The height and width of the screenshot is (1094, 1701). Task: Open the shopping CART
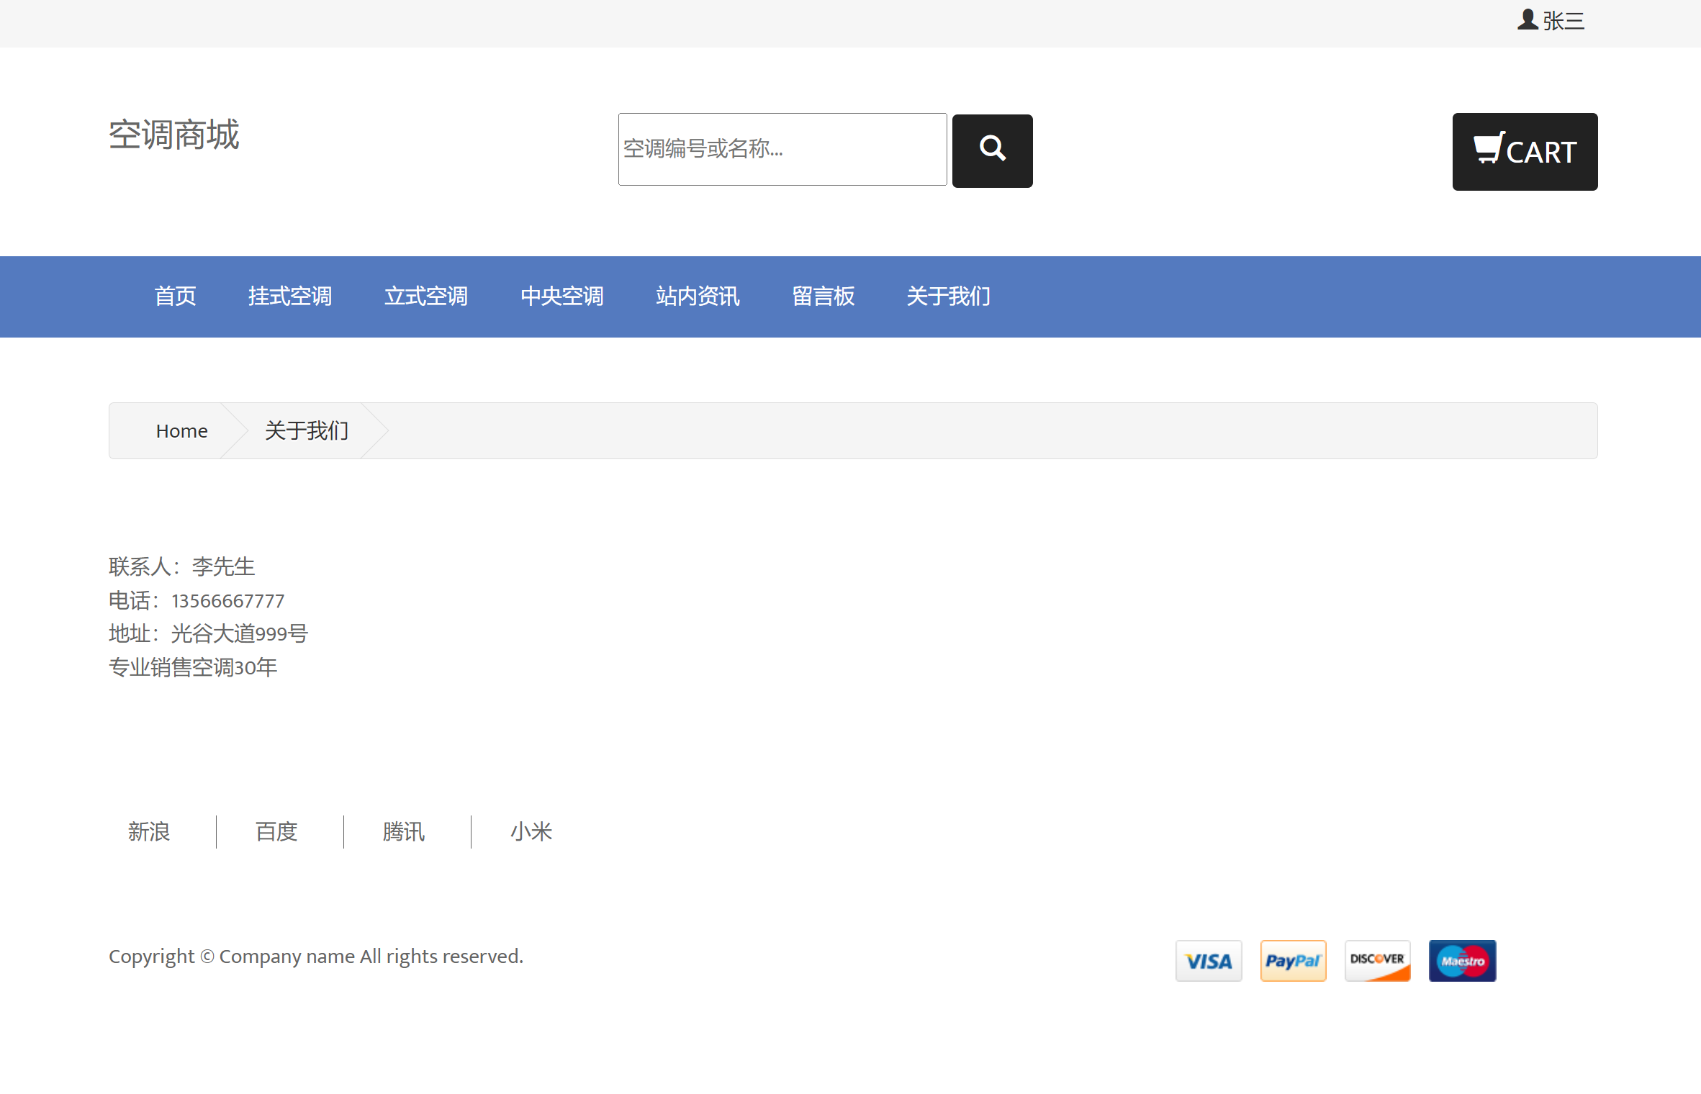pyautogui.click(x=1525, y=152)
